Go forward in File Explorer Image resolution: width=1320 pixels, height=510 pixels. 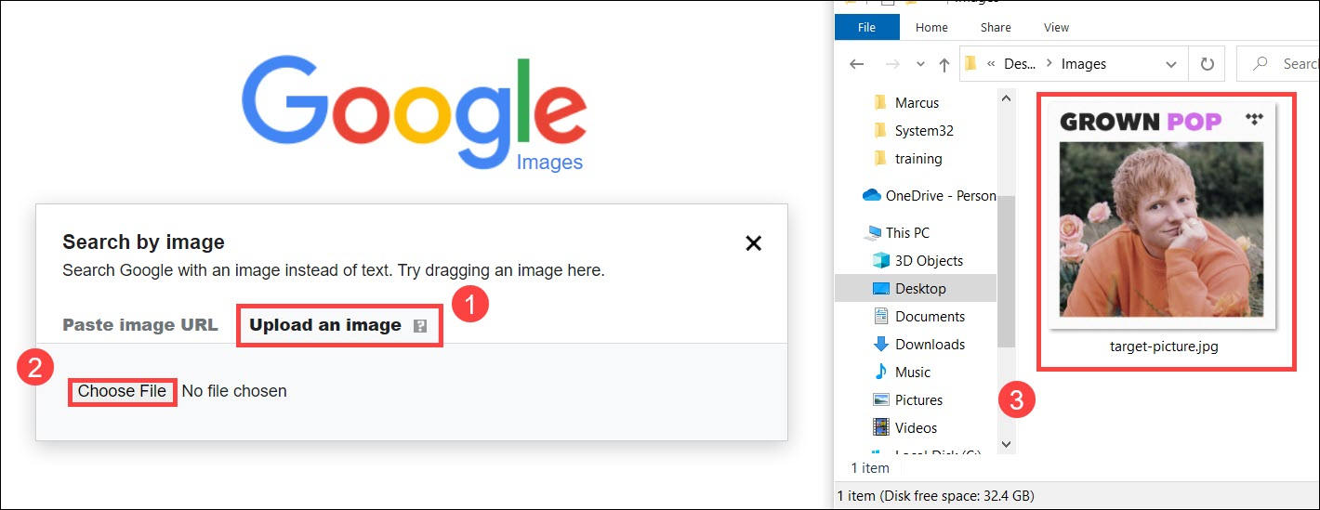point(892,64)
